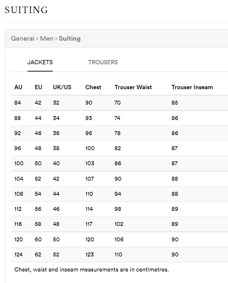This screenshot has width=228, height=283.
Task: Click the SUITING page heading
Action: pyautogui.click(x=26, y=10)
